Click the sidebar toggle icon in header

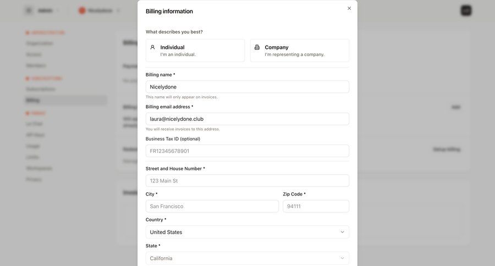pos(29,10)
